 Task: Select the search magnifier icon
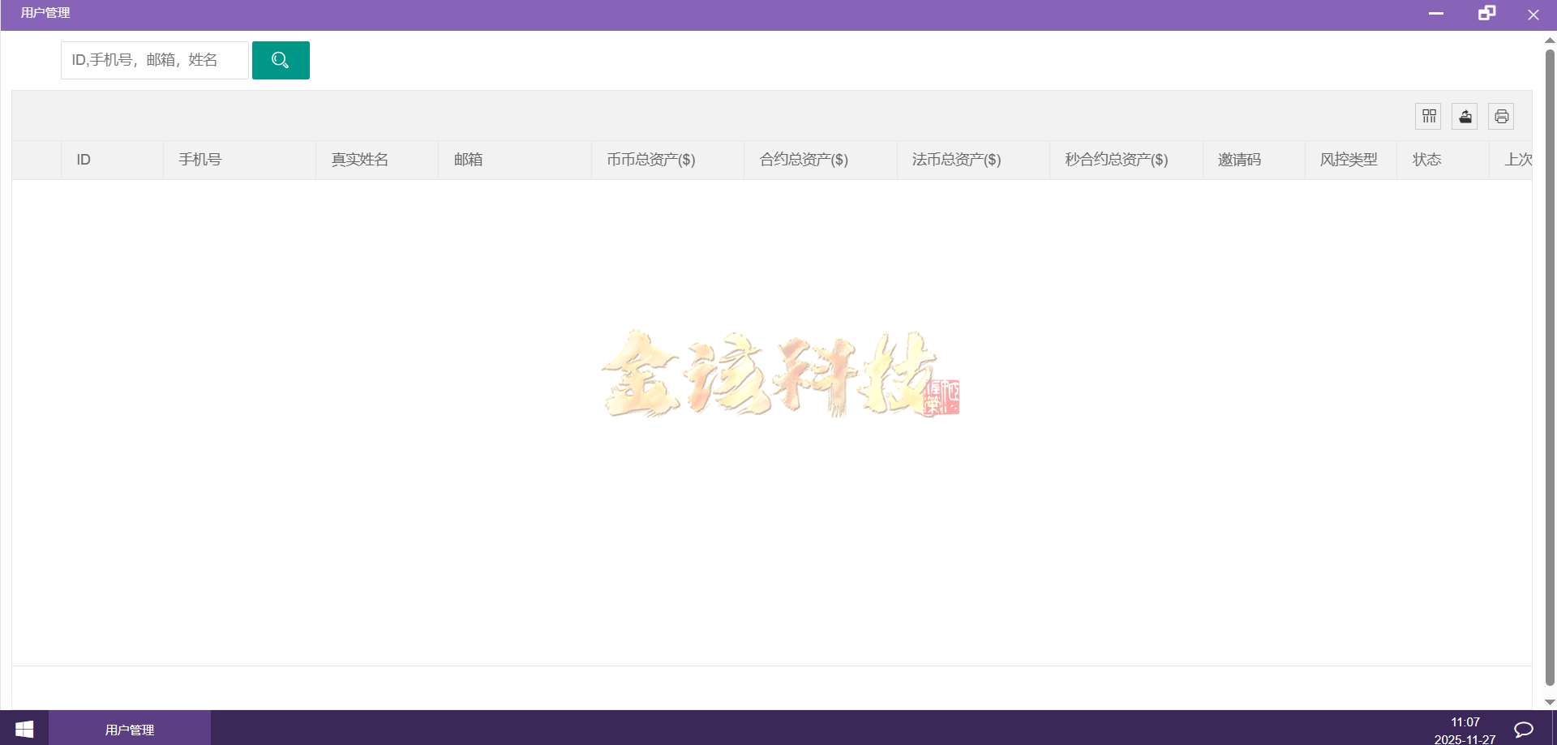281,59
